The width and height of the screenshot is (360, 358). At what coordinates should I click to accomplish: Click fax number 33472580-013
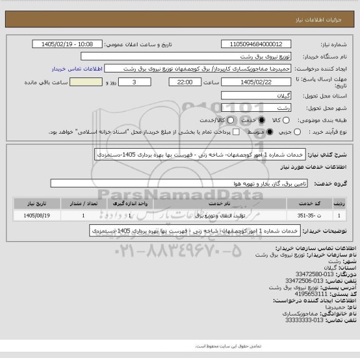314,274
